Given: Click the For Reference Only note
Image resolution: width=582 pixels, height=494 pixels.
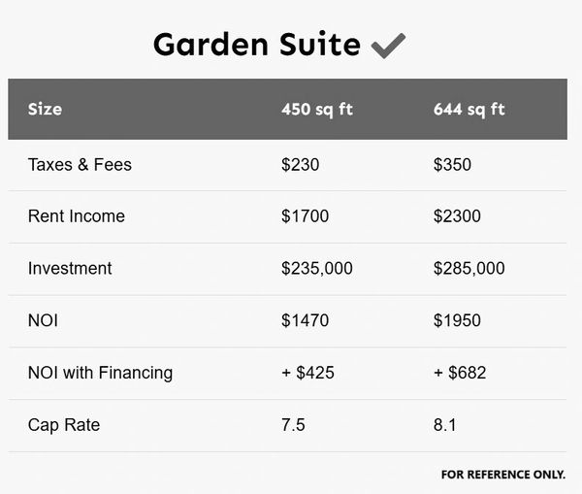Looking at the screenshot, I should (x=502, y=475).
